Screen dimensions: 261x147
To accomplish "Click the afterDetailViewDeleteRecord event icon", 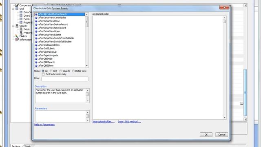I will (36, 24).
